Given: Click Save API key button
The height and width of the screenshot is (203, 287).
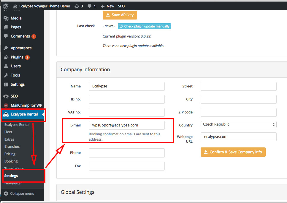Looking at the screenshot, I should tap(120, 15).
